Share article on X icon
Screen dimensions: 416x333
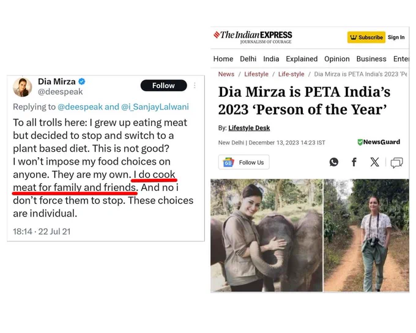(374, 162)
